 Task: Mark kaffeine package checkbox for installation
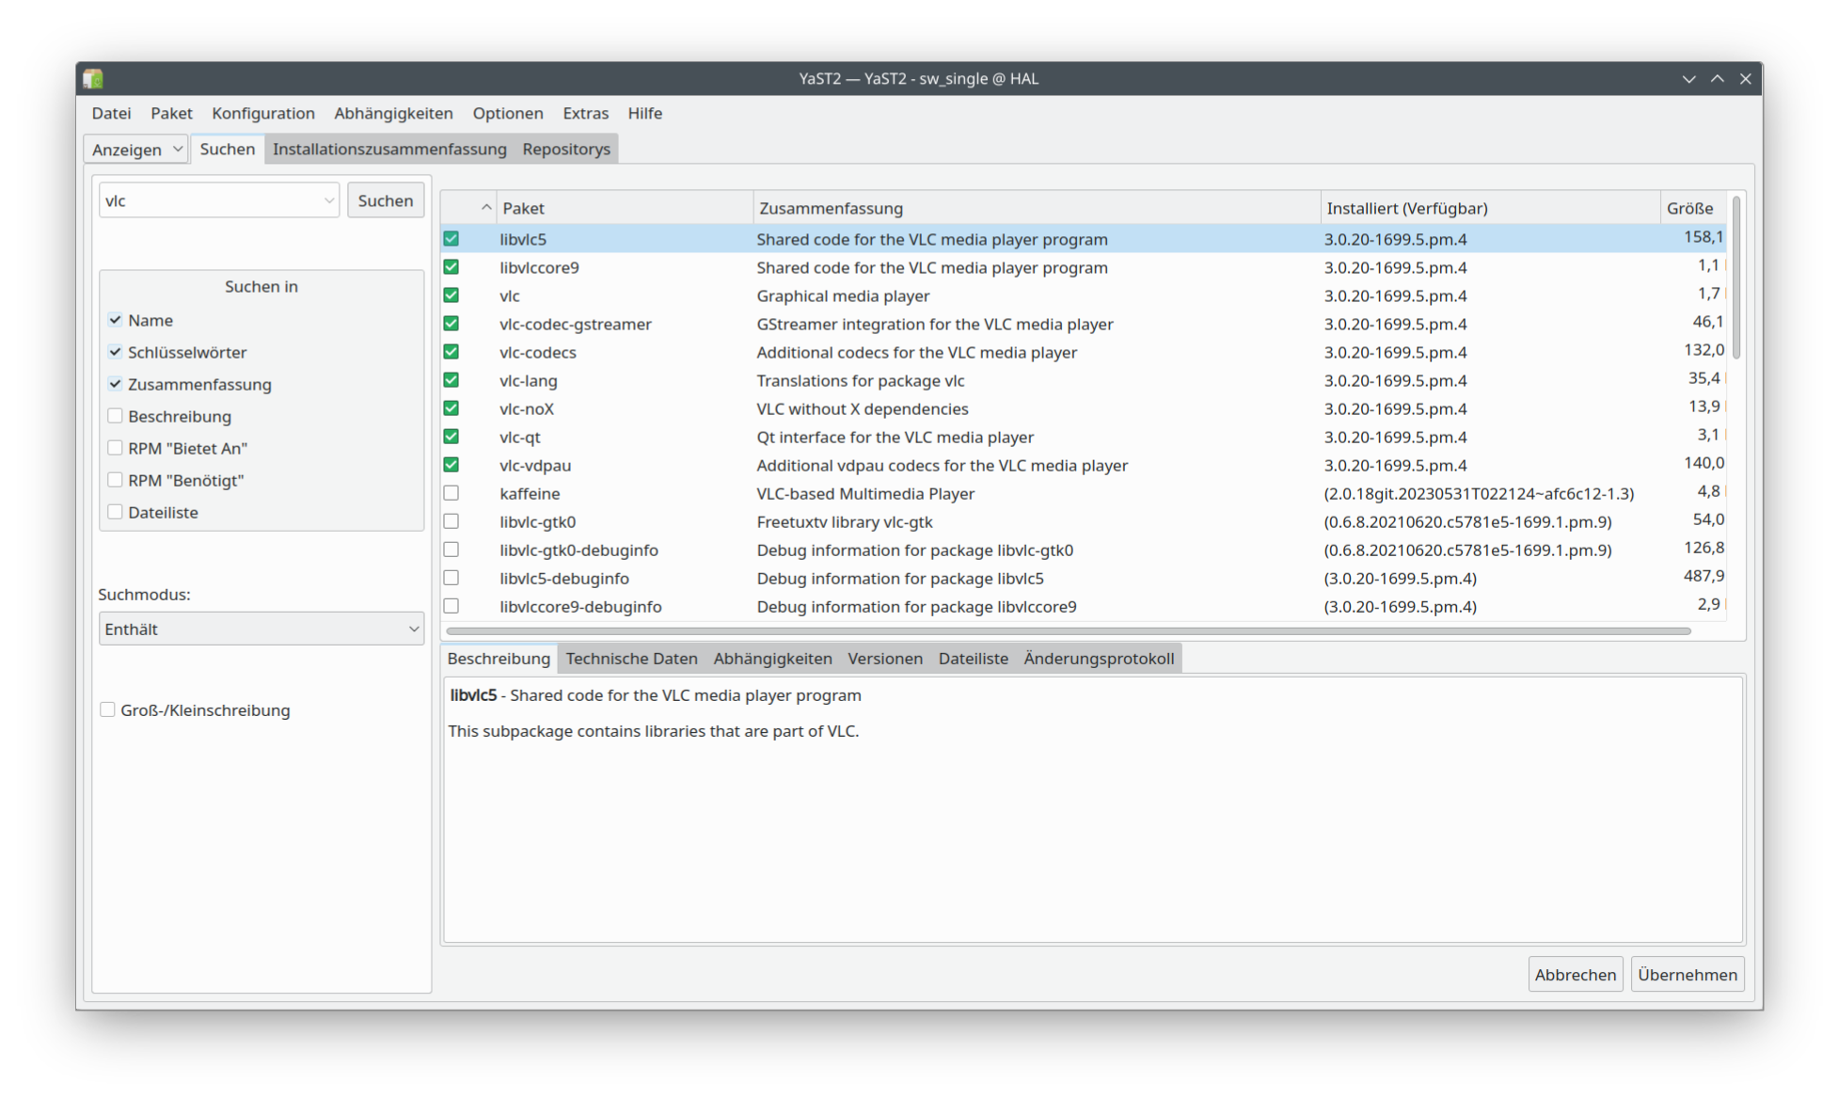(x=452, y=493)
